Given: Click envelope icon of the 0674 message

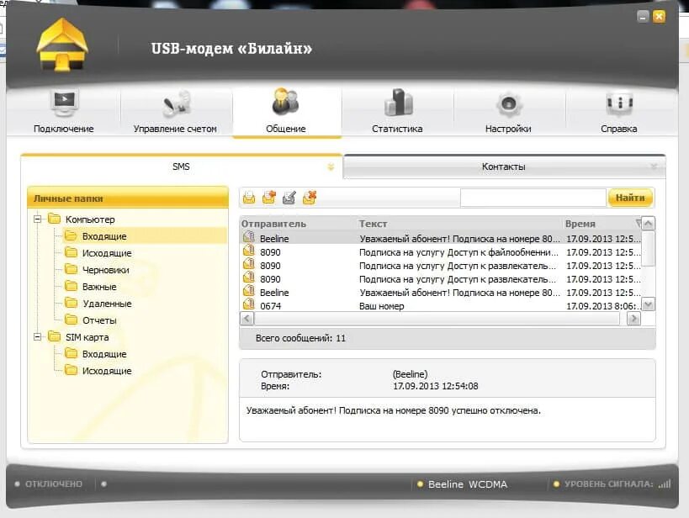Looking at the screenshot, I should tap(249, 304).
